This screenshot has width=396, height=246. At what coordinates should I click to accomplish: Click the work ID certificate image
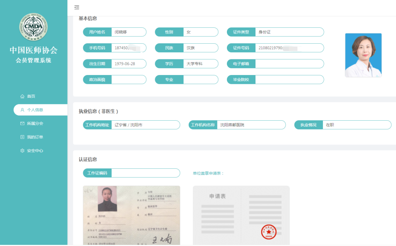click(x=131, y=215)
